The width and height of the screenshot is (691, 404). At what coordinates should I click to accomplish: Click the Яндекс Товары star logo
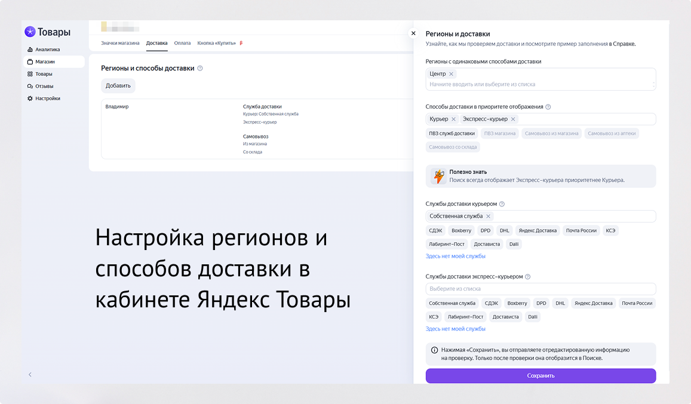(x=29, y=32)
